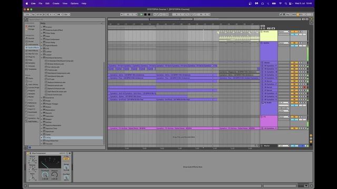Fold the Synths group track

tap(262, 43)
